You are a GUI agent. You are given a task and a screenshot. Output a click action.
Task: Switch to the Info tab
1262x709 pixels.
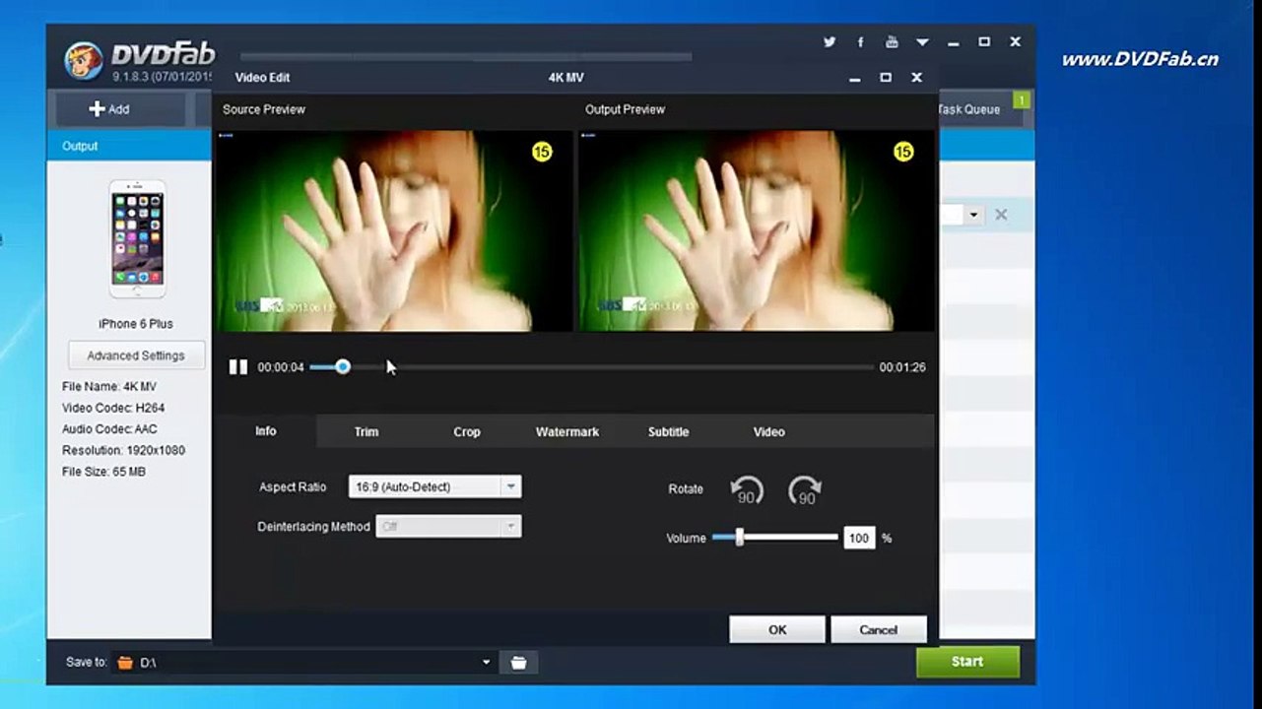click(266, 431)
